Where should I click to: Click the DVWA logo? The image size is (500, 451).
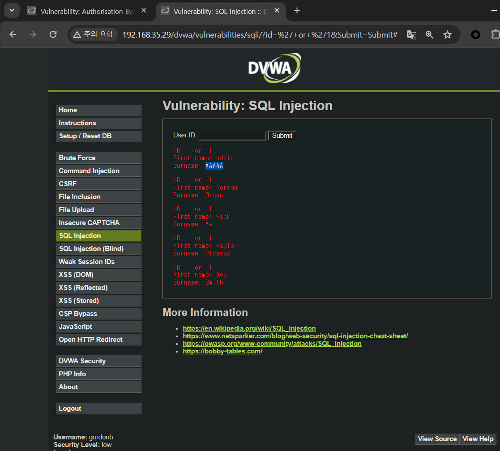[x=274, y=68]
